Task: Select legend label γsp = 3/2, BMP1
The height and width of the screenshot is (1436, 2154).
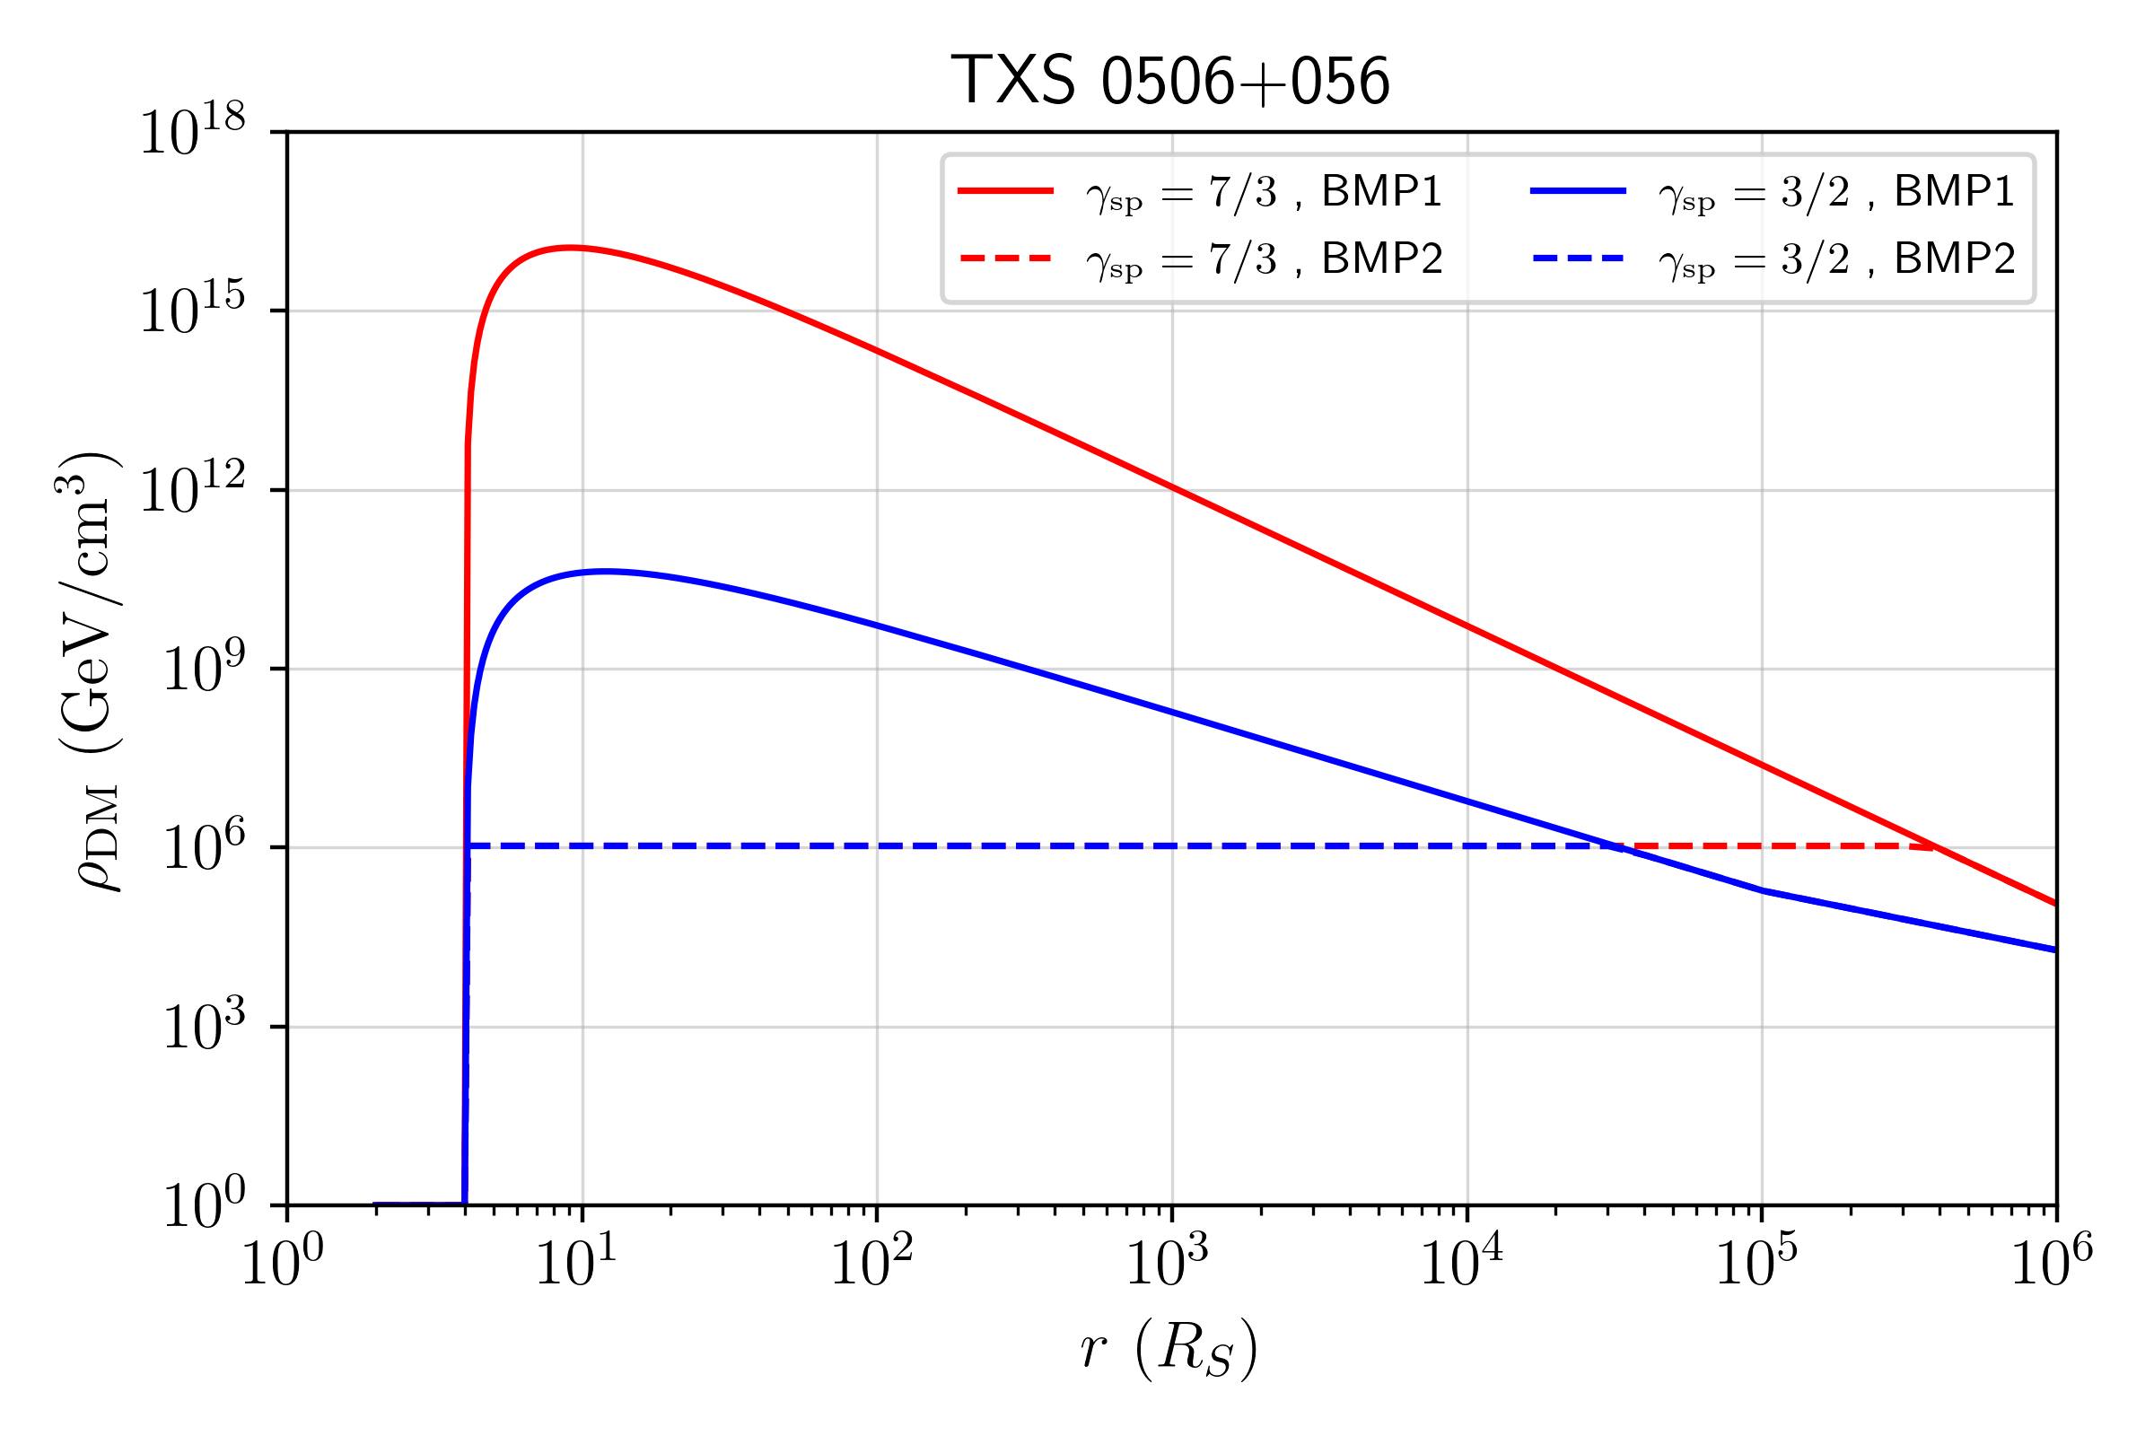Action: (1836, 193)
